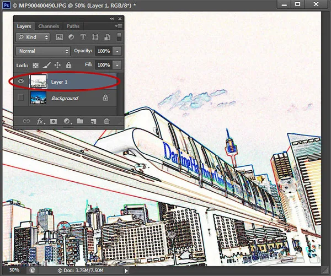Delete layer trash icon
331x276 pixels.
(106, 121)
